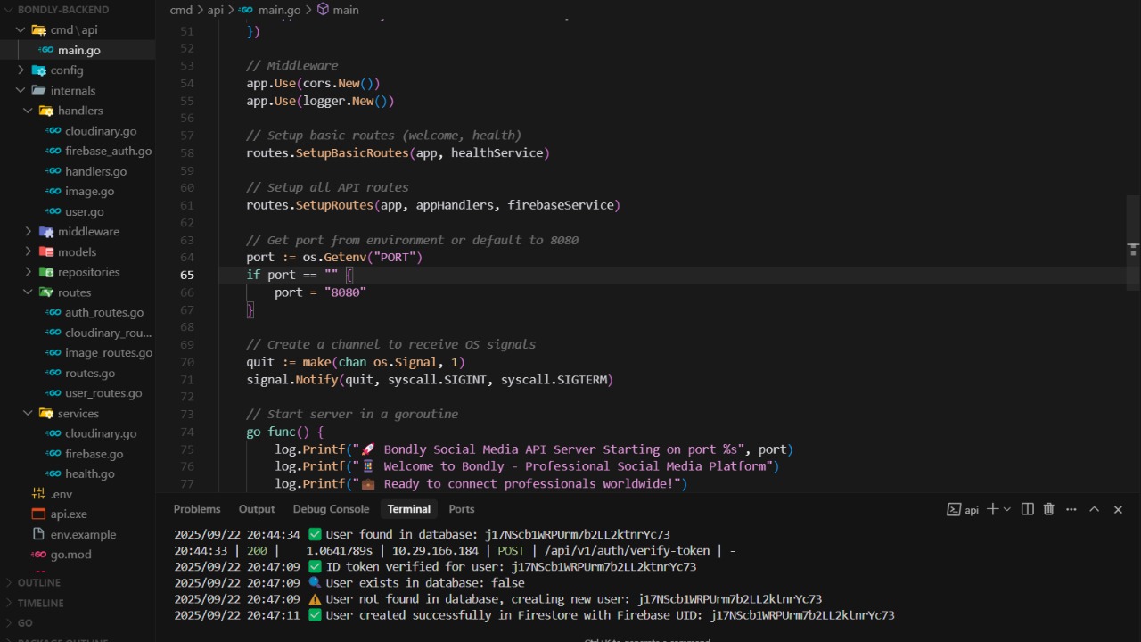The height and width of the screenshot is (642, 1141).
Task: Maximize the panel with the up chevron
Action: coord(1094,509)
